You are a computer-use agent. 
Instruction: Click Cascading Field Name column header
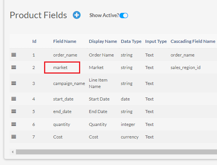point(193,41)
